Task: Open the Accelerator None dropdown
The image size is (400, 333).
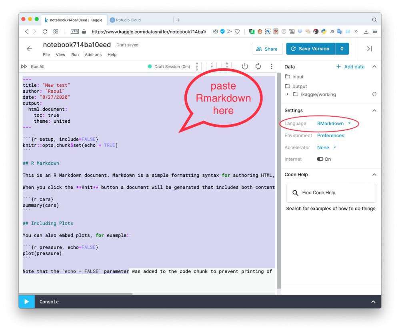Action: [x=326, y=148]
